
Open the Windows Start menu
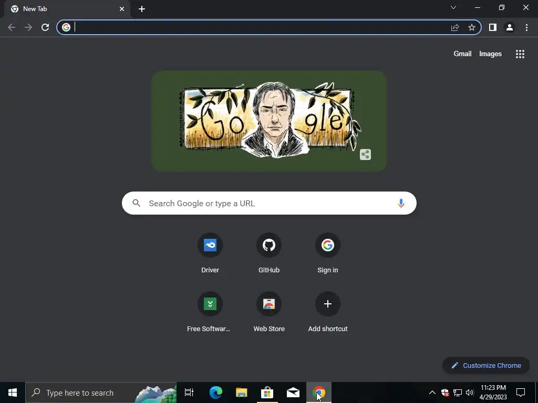click(x=13, y=393)
